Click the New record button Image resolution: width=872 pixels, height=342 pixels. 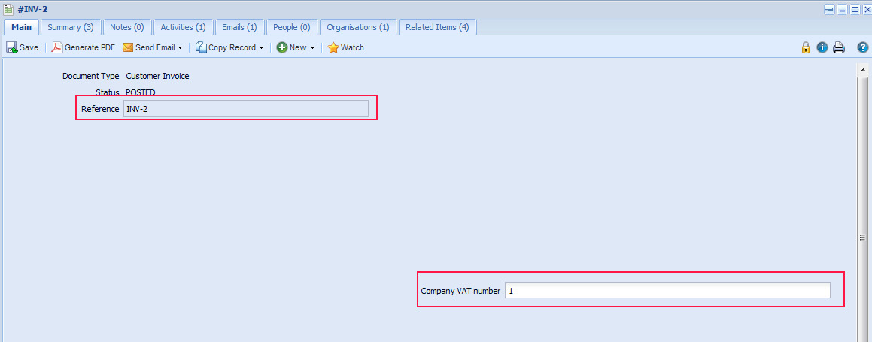(x=291, y=48)
